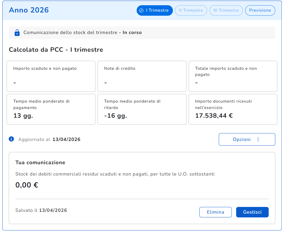
Task: Click the Anno 2026 heading
Action: tap(29, 10)
